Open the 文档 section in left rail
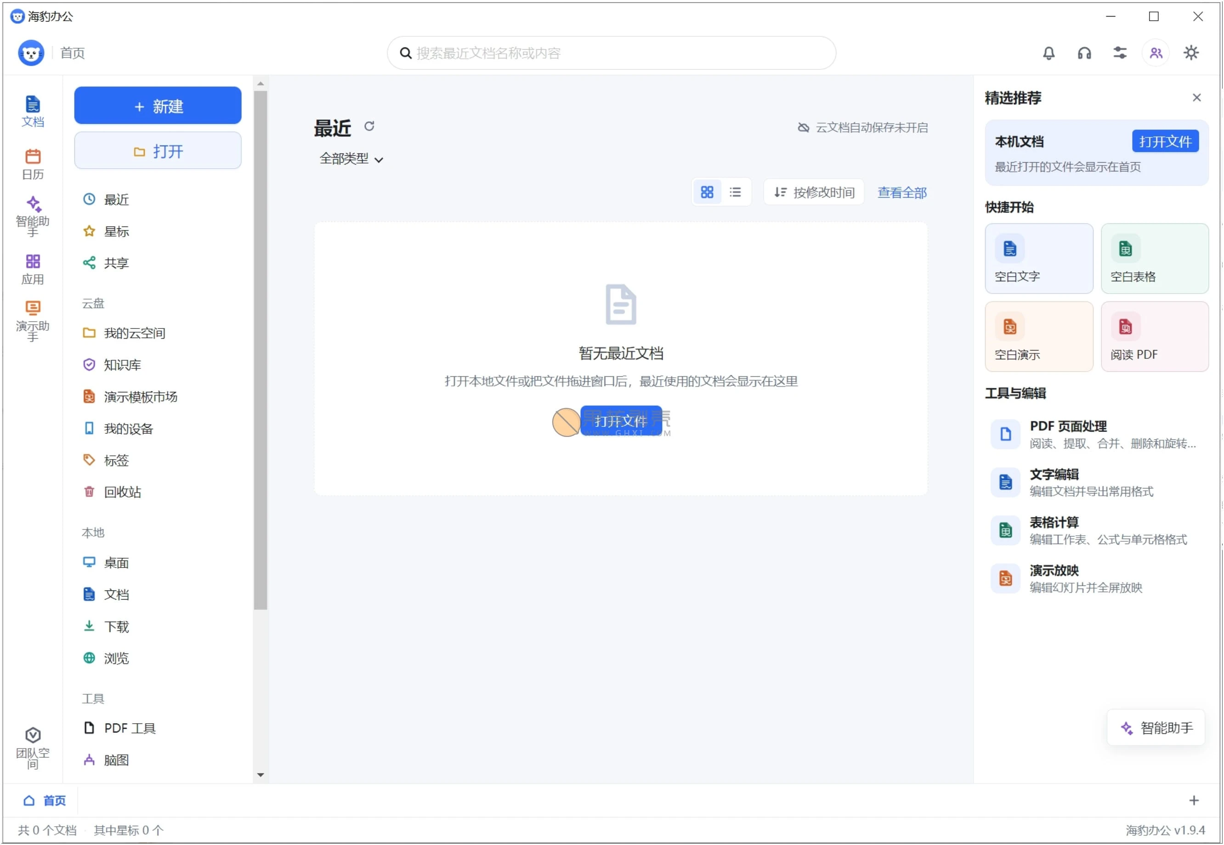 point(32,111)
